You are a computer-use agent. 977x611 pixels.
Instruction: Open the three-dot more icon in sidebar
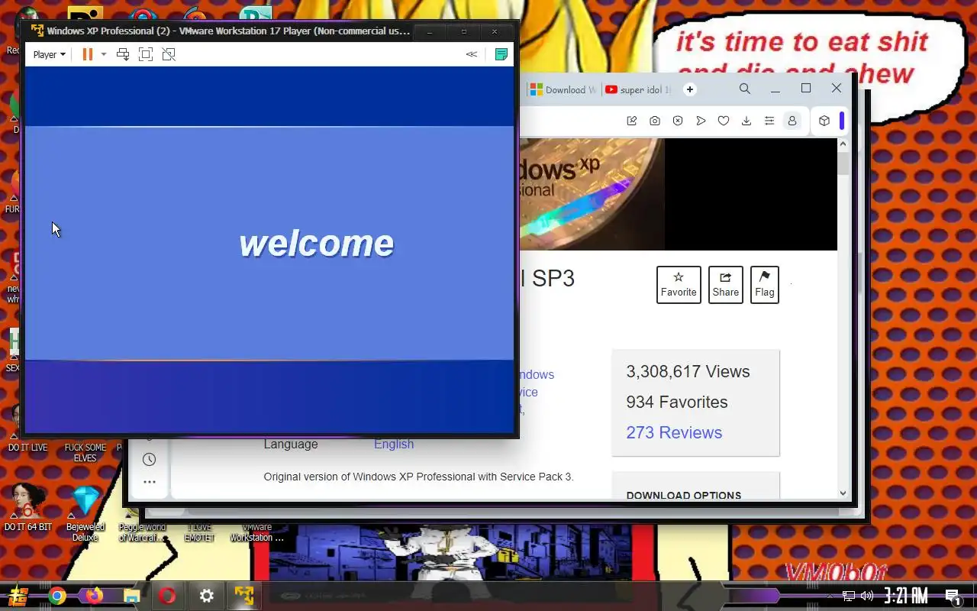point(149,482)
